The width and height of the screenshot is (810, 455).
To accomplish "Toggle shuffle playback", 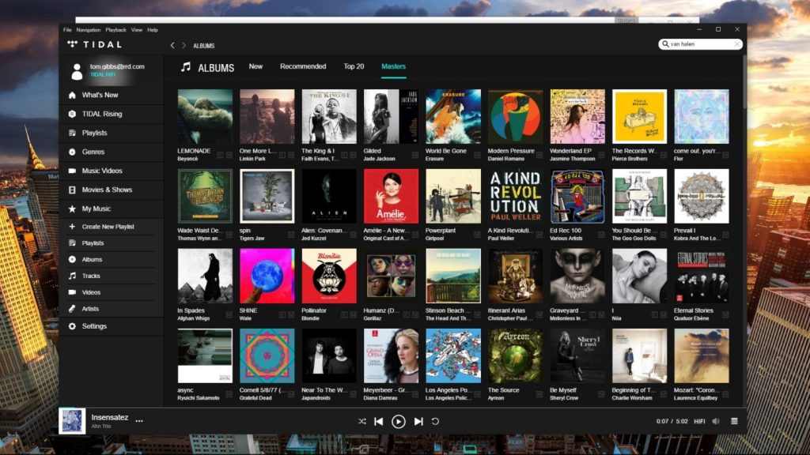I will [x=362, y=421].
